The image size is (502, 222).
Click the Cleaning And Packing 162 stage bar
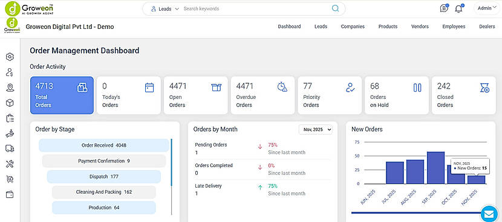coord(104,192)
